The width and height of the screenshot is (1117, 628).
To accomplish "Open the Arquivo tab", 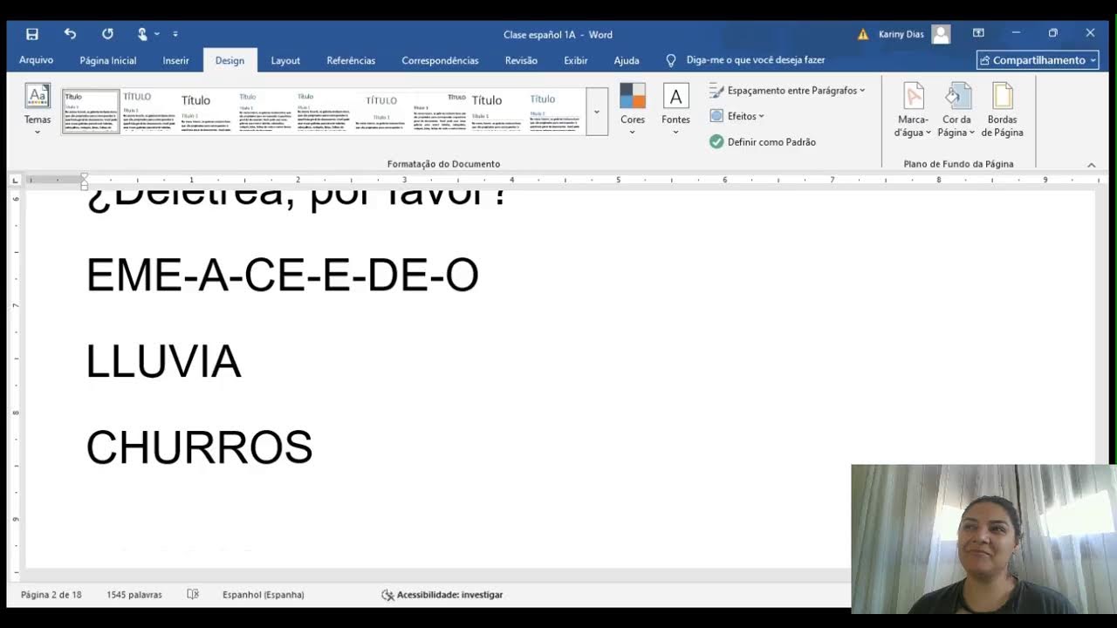I will [x=36, y=60].
